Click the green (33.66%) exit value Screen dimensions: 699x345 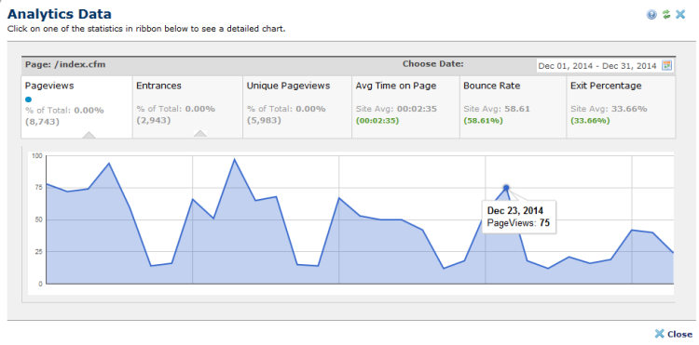click(x=590, y=121)
